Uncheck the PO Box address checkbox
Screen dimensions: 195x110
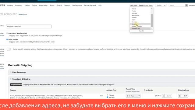[x=108, y=97]
